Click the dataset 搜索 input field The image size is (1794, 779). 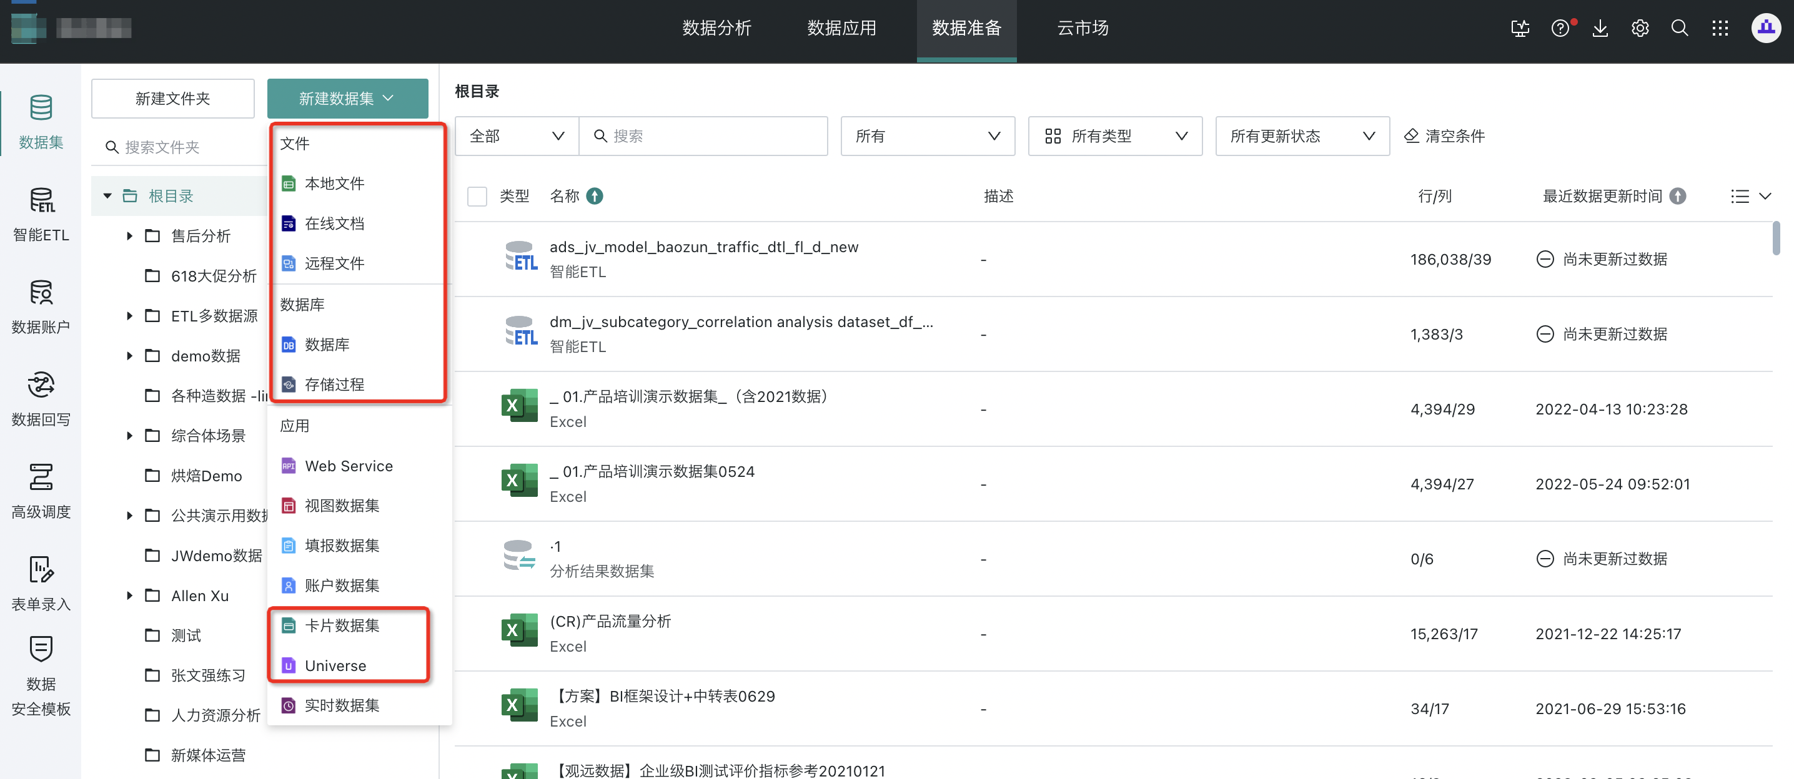pyautogui.click(x=703, y=135)
